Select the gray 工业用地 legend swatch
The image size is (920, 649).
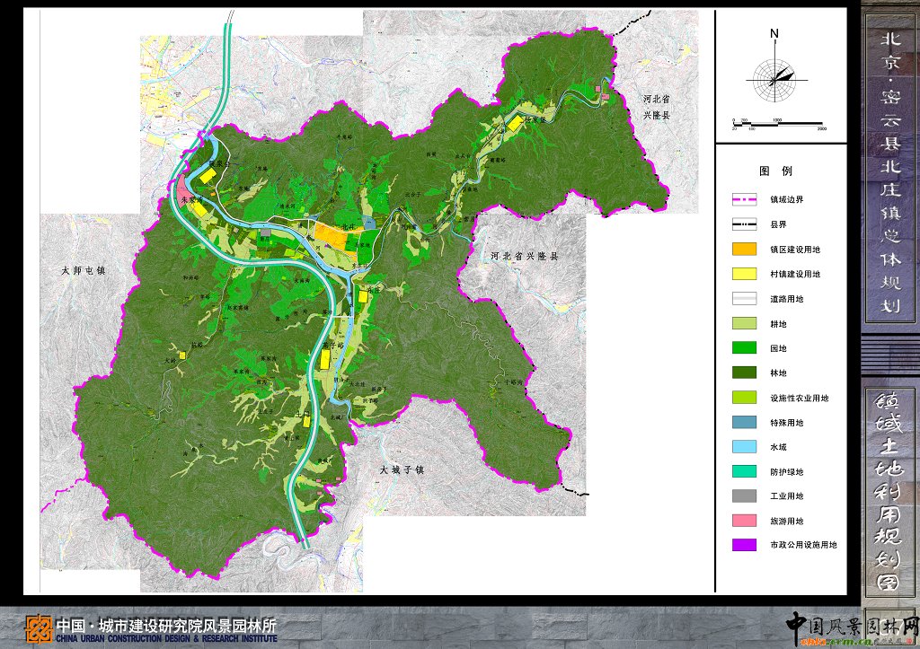(746, 496)
